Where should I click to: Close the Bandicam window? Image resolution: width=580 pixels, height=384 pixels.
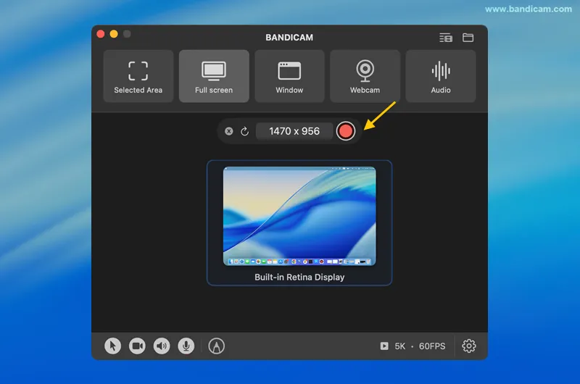pos(101,34)
